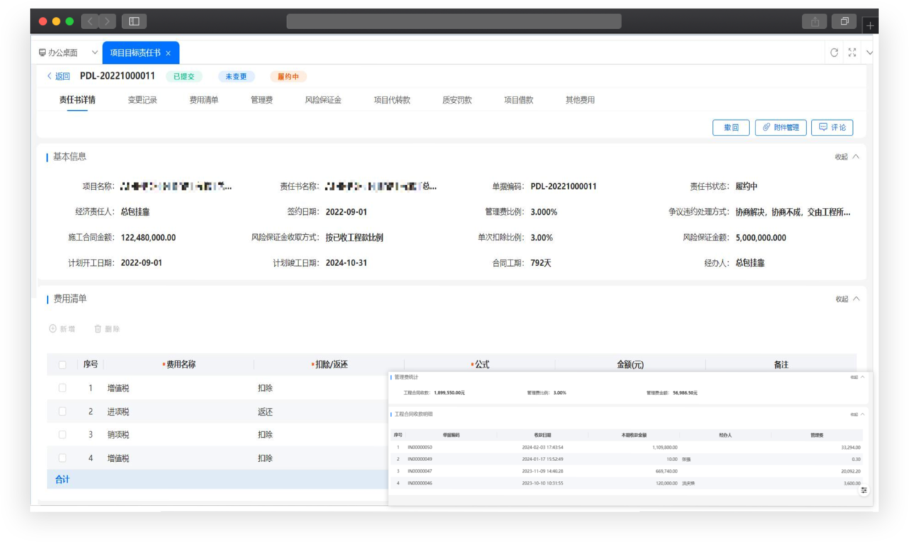Click the 删除 delete button
Image resolution: width=909 pixels, height=542 pixels.
tap(107, 329)
